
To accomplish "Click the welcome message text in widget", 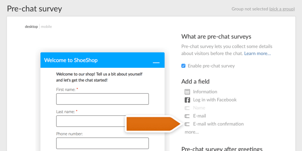I will pos(99,77).
